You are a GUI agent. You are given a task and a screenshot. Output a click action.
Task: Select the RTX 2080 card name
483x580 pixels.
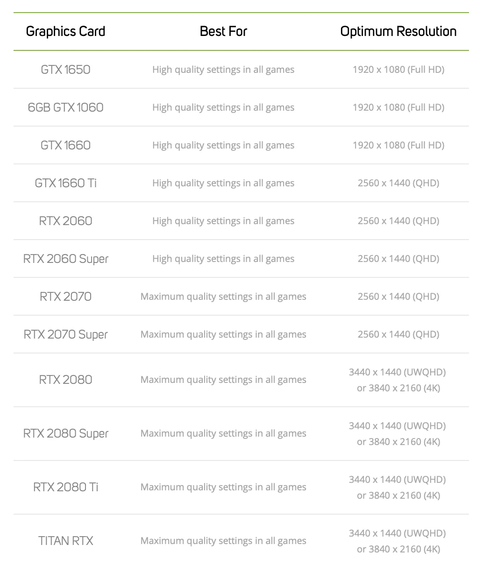tap(65, 380)
